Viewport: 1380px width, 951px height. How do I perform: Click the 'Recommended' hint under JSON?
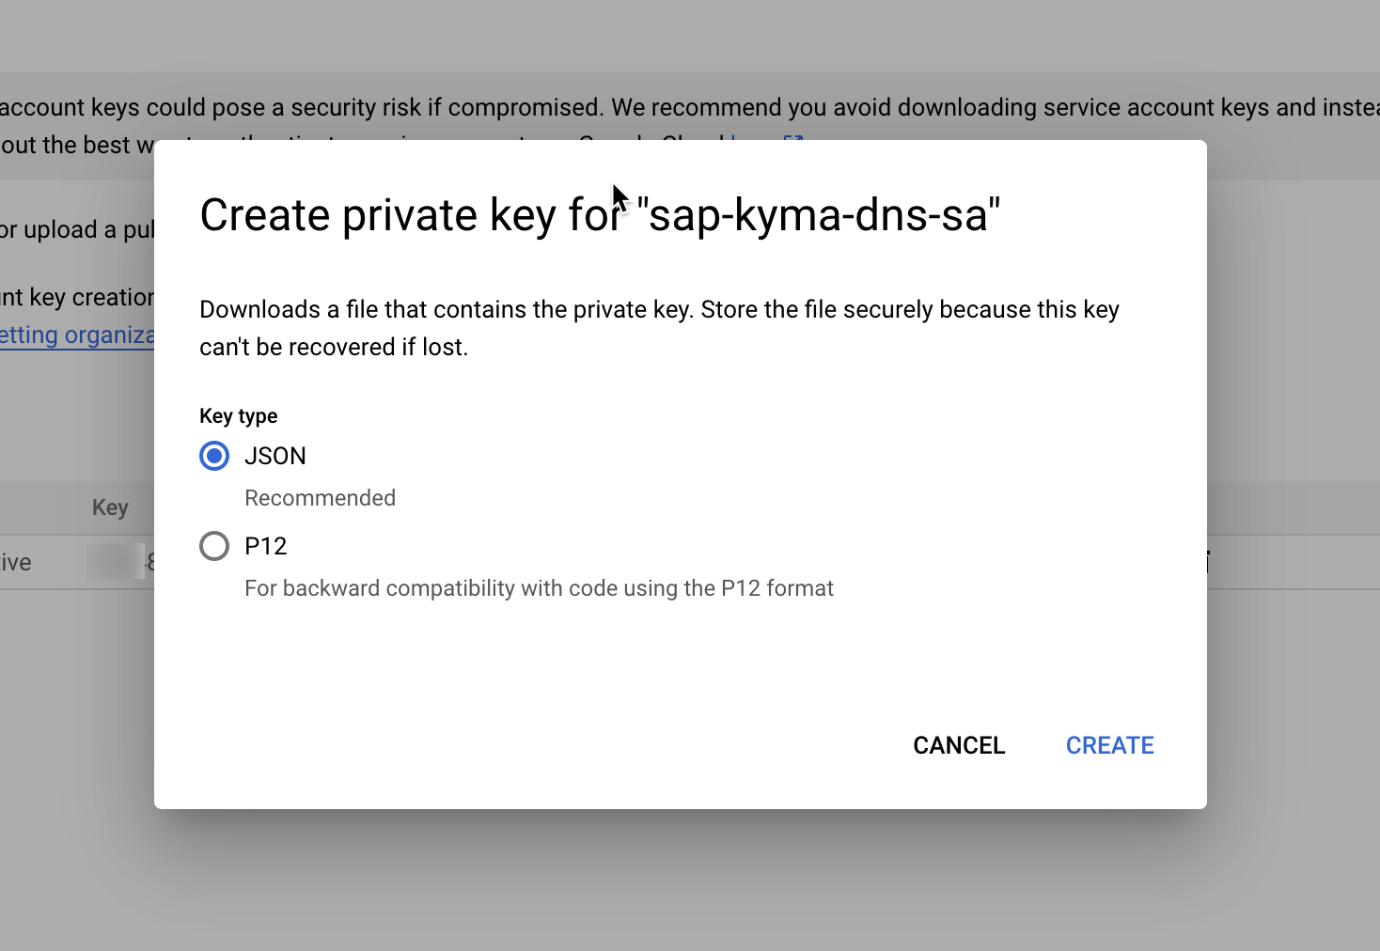click(320, 498)
